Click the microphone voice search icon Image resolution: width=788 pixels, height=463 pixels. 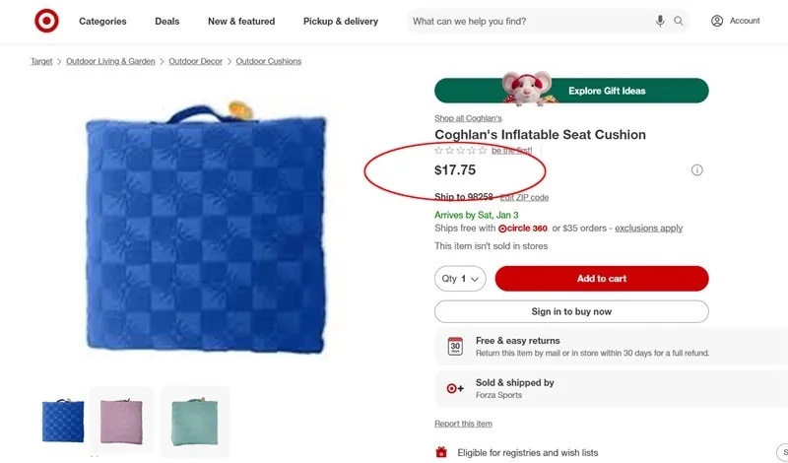click(x=660, y=21)
